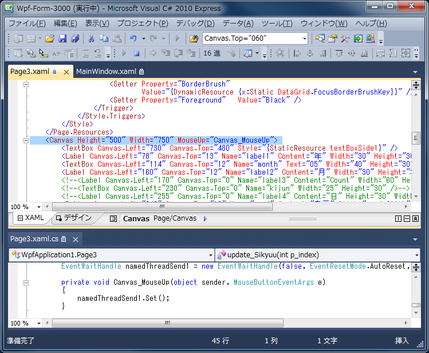The width and height of the screenshot is (429, 353).
Task: Click the Align Lefts layout icon
Action: pyautogui.click(x=297, y=53)
